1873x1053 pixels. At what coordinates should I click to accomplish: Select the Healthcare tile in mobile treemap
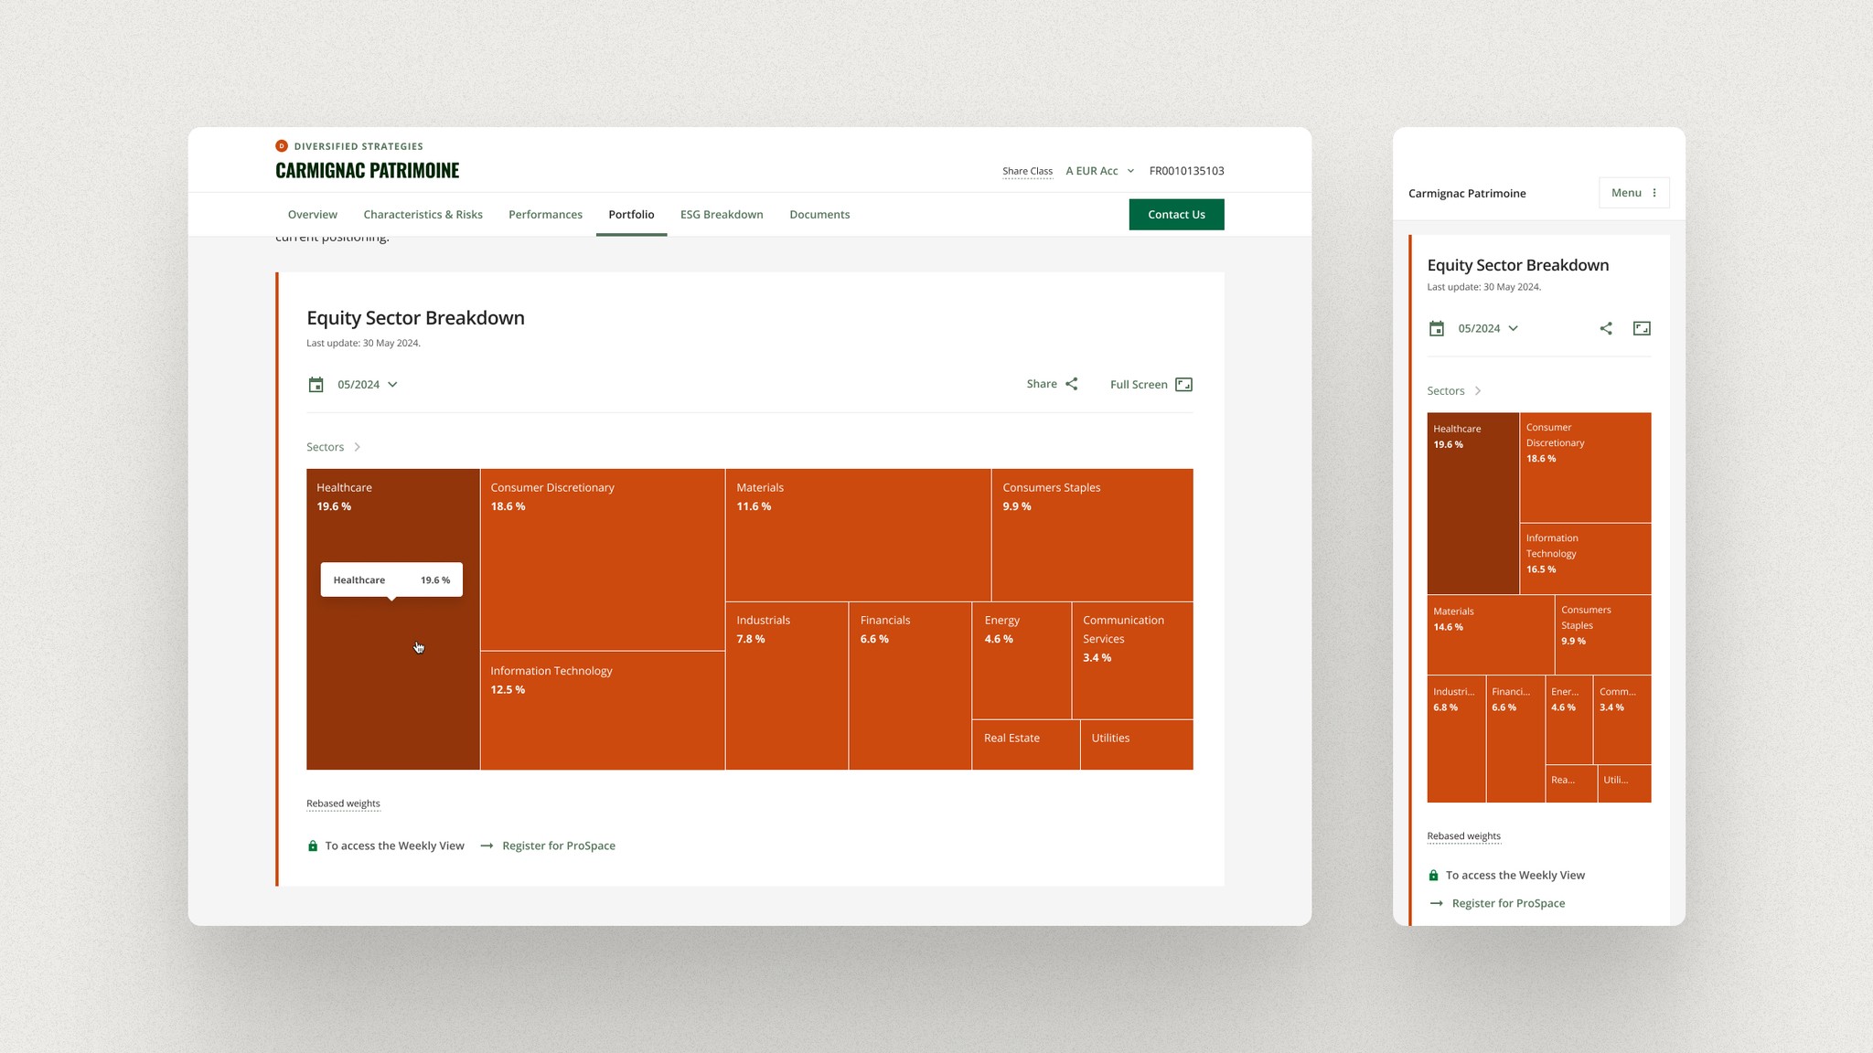(1472, 503)
